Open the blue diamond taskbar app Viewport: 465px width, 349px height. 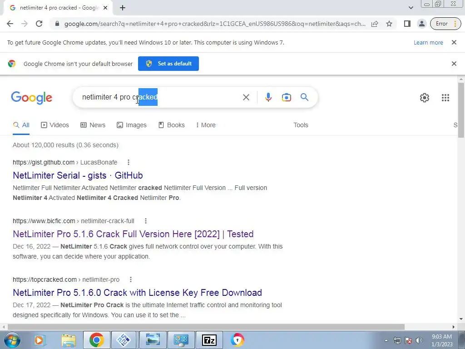[124, 340]
